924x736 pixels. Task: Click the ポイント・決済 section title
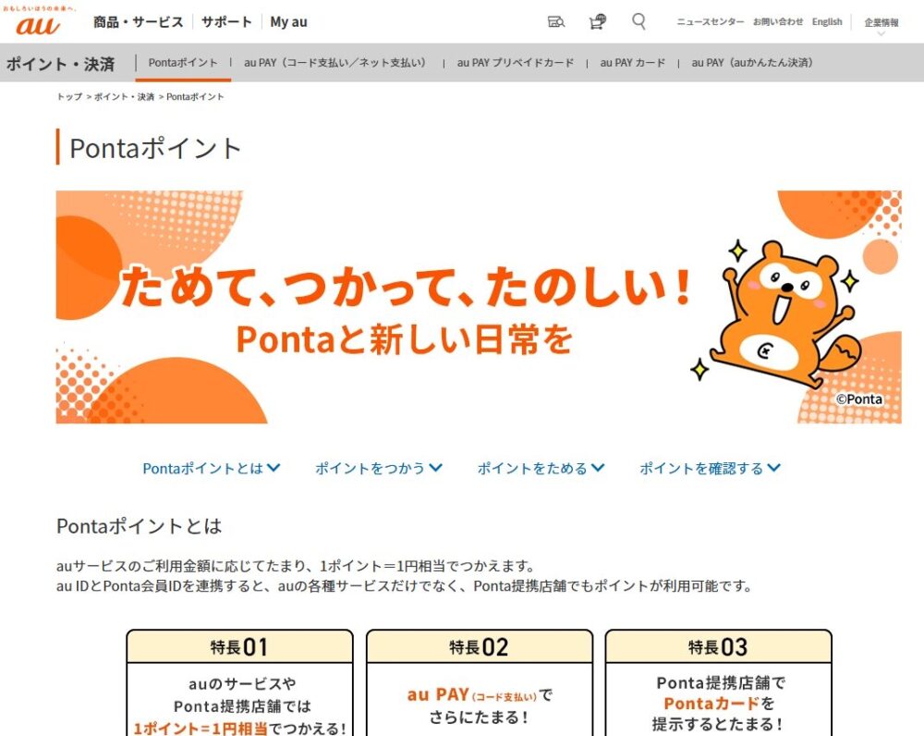coord(60,64)
